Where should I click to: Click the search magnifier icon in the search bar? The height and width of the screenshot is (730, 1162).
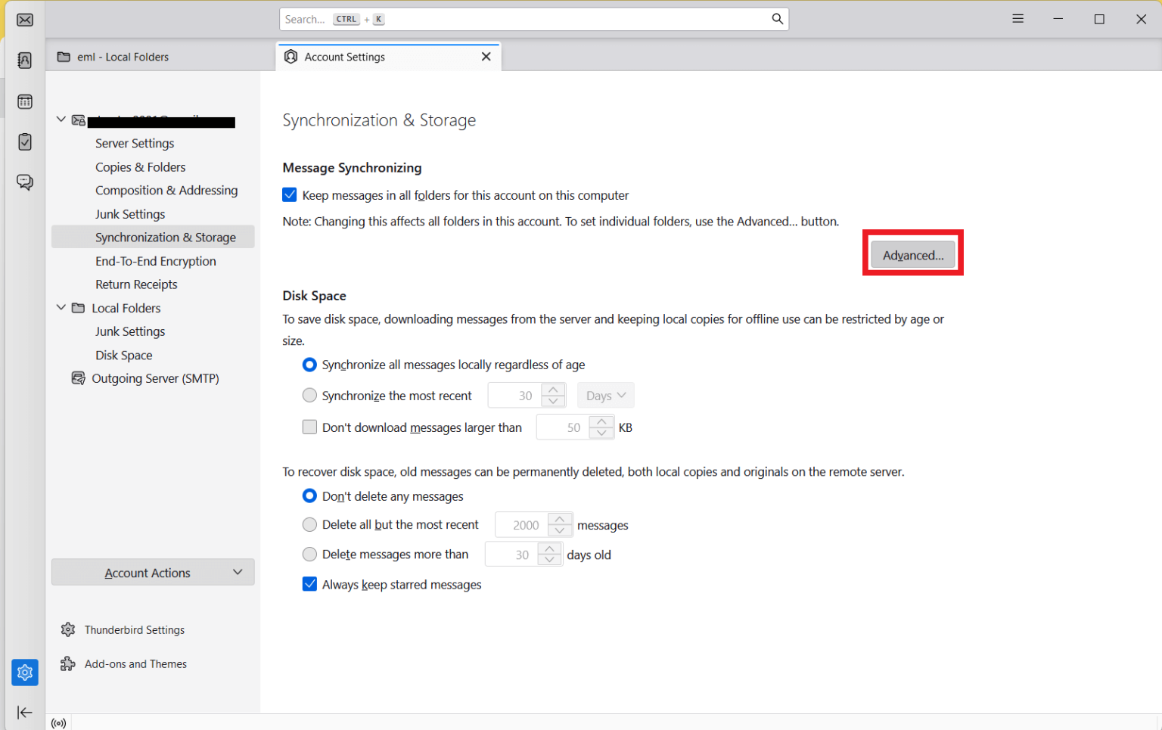click(x=777, y=18)
